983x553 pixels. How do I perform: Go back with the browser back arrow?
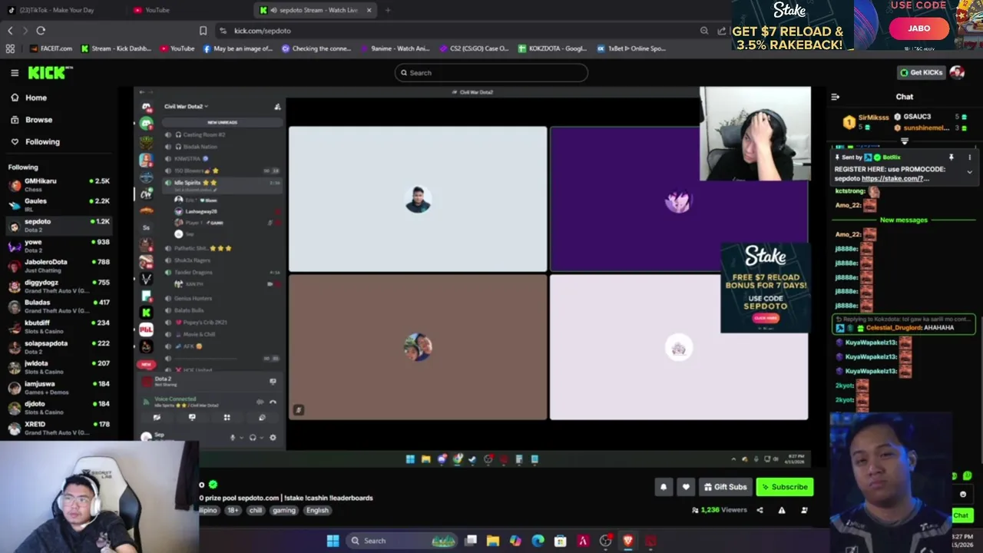[10, 31]
